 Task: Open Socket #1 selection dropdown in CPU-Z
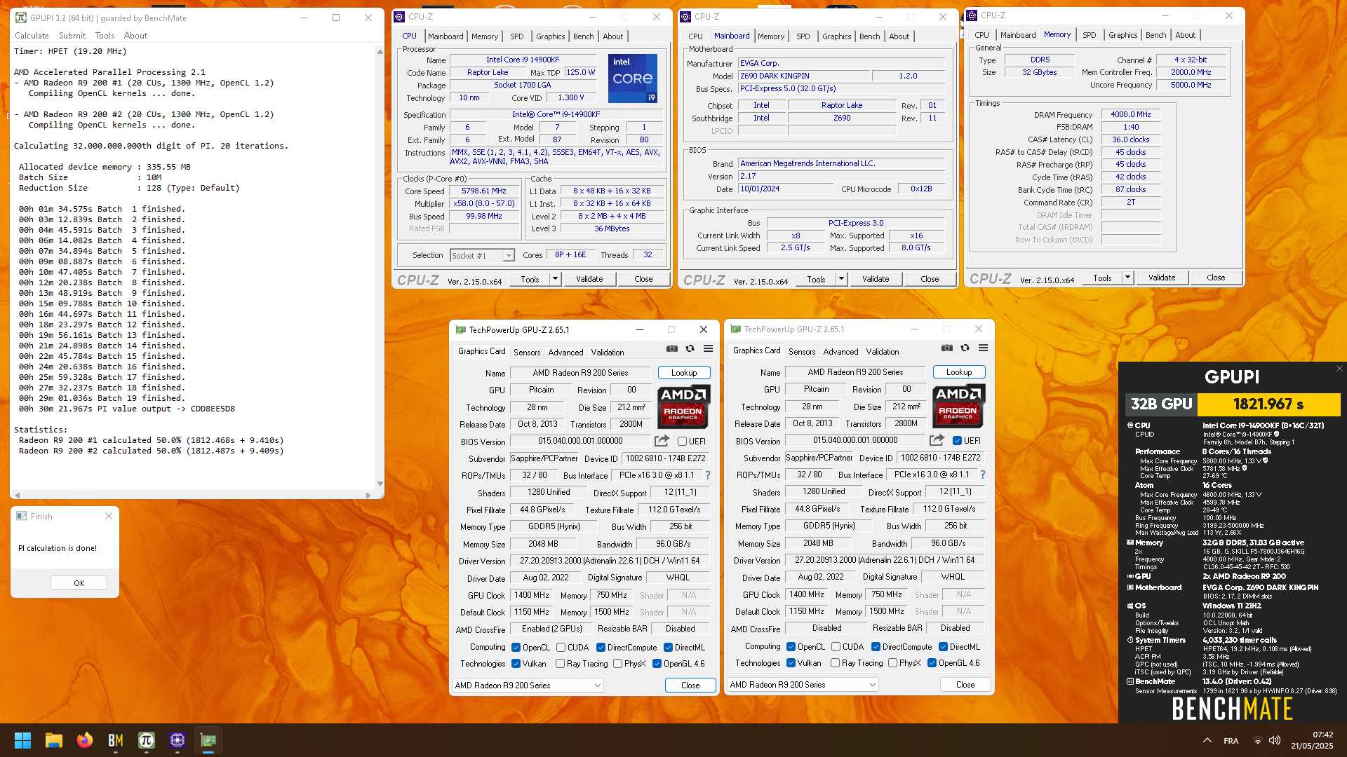coord(483,255)
